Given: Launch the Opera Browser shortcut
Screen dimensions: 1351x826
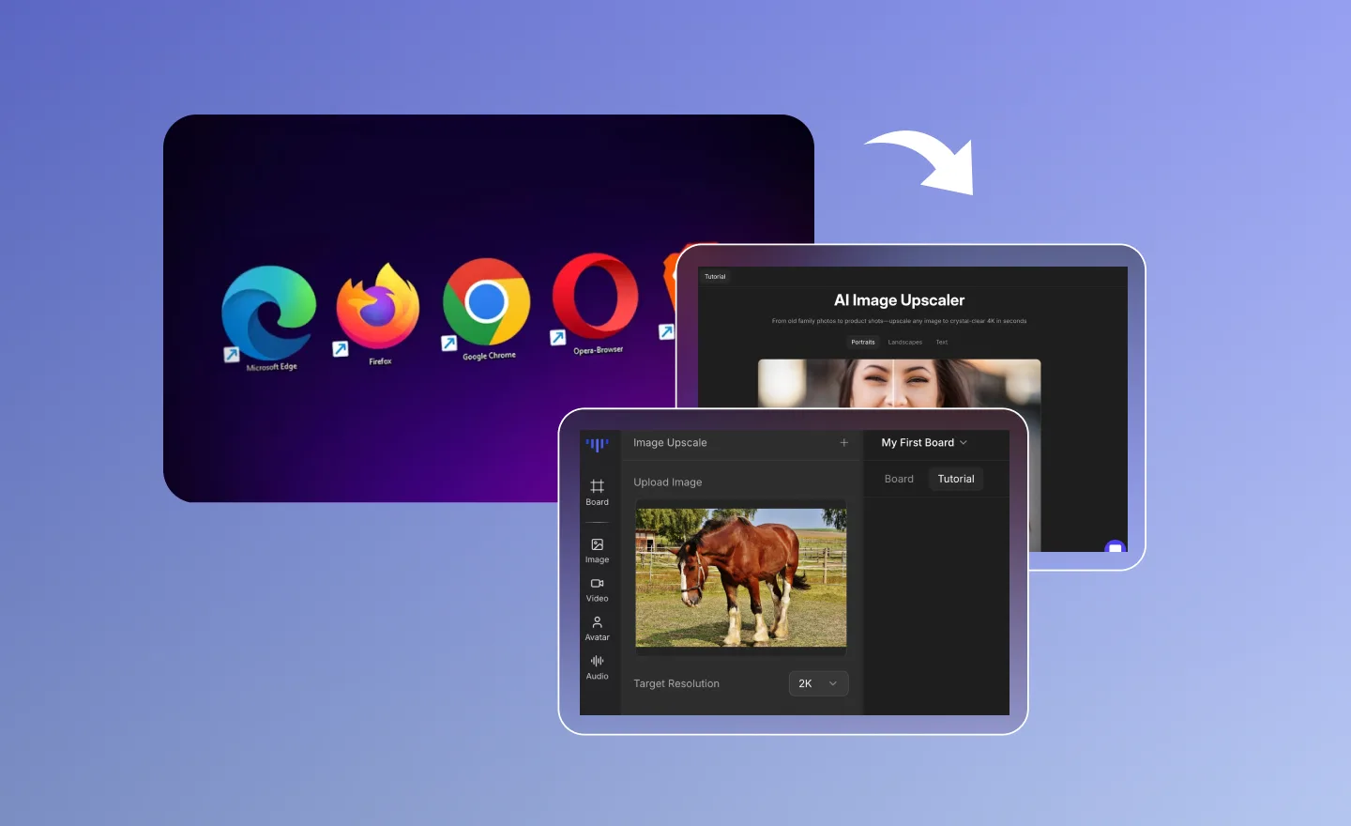Looking at the screenshot, I should click(596, 297).
